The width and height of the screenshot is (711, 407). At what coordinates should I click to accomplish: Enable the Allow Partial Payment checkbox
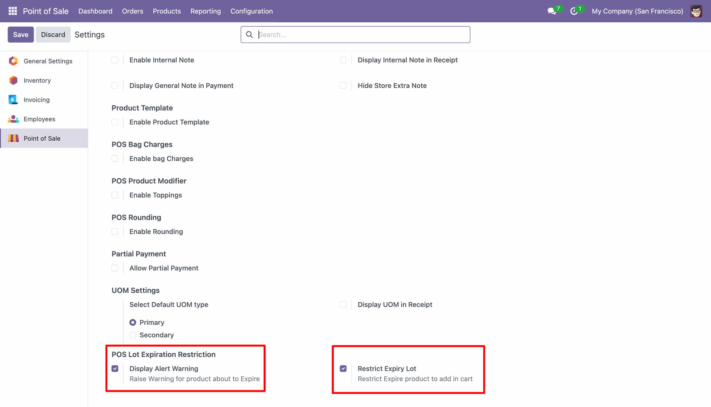tap(115, 268)
